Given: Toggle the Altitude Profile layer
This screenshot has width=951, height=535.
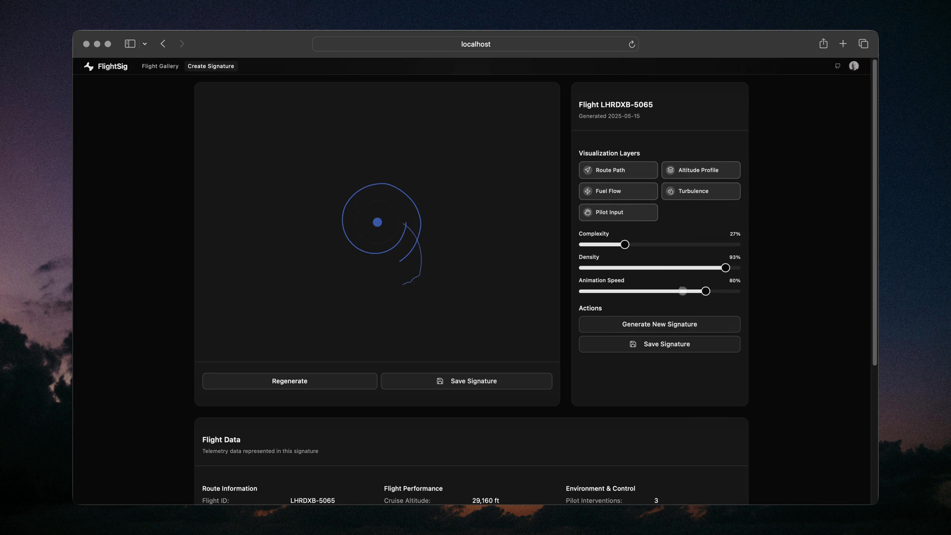Looking at the screenshot, I should [x=700, y=170].
